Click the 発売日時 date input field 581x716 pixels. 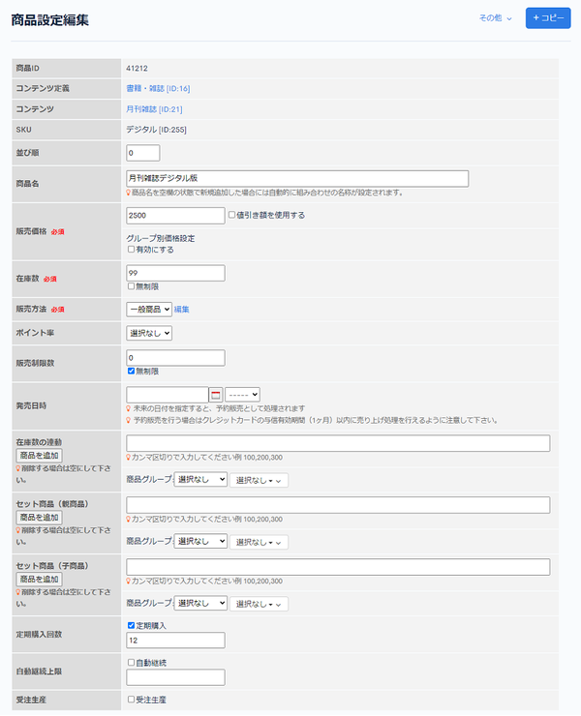pos(168,395)
